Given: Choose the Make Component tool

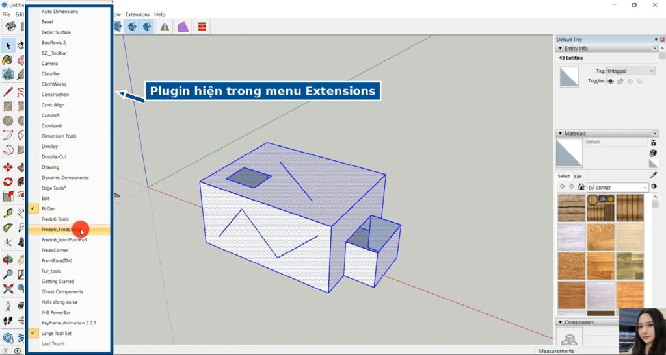Looking at the screenshot, I should tap(8, 75).
